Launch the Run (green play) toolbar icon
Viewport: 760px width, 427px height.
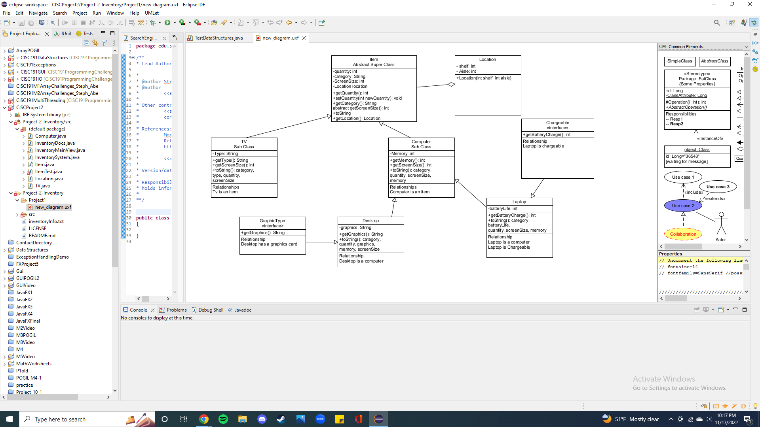coord(167,23)
